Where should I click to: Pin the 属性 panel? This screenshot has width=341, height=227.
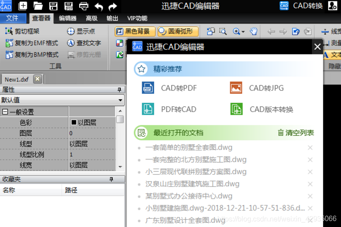click(119, 90)
